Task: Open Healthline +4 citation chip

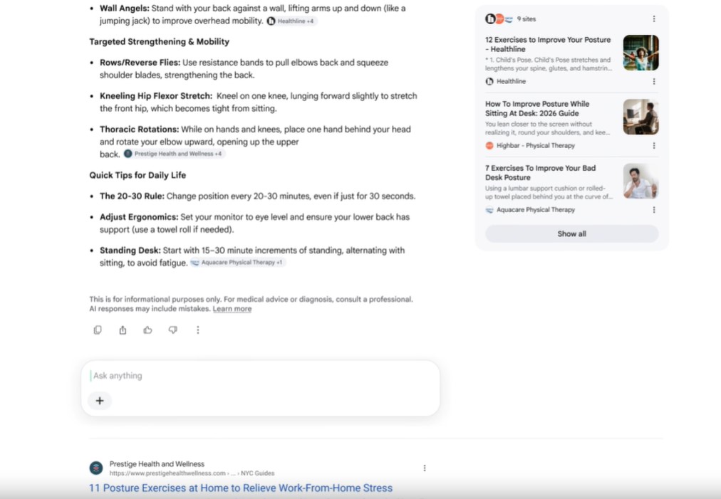Action: coord(292,21)
